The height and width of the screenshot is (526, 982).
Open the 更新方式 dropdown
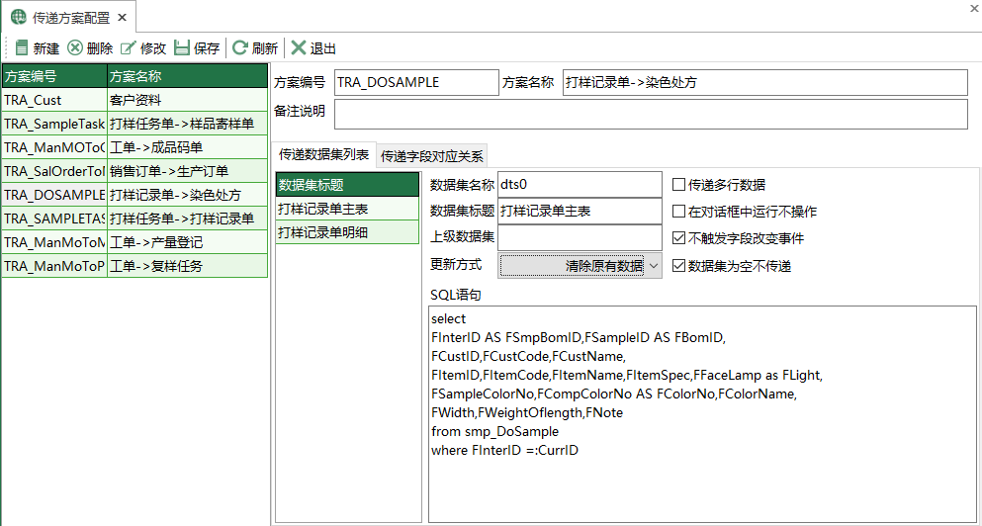coord(580,266)
